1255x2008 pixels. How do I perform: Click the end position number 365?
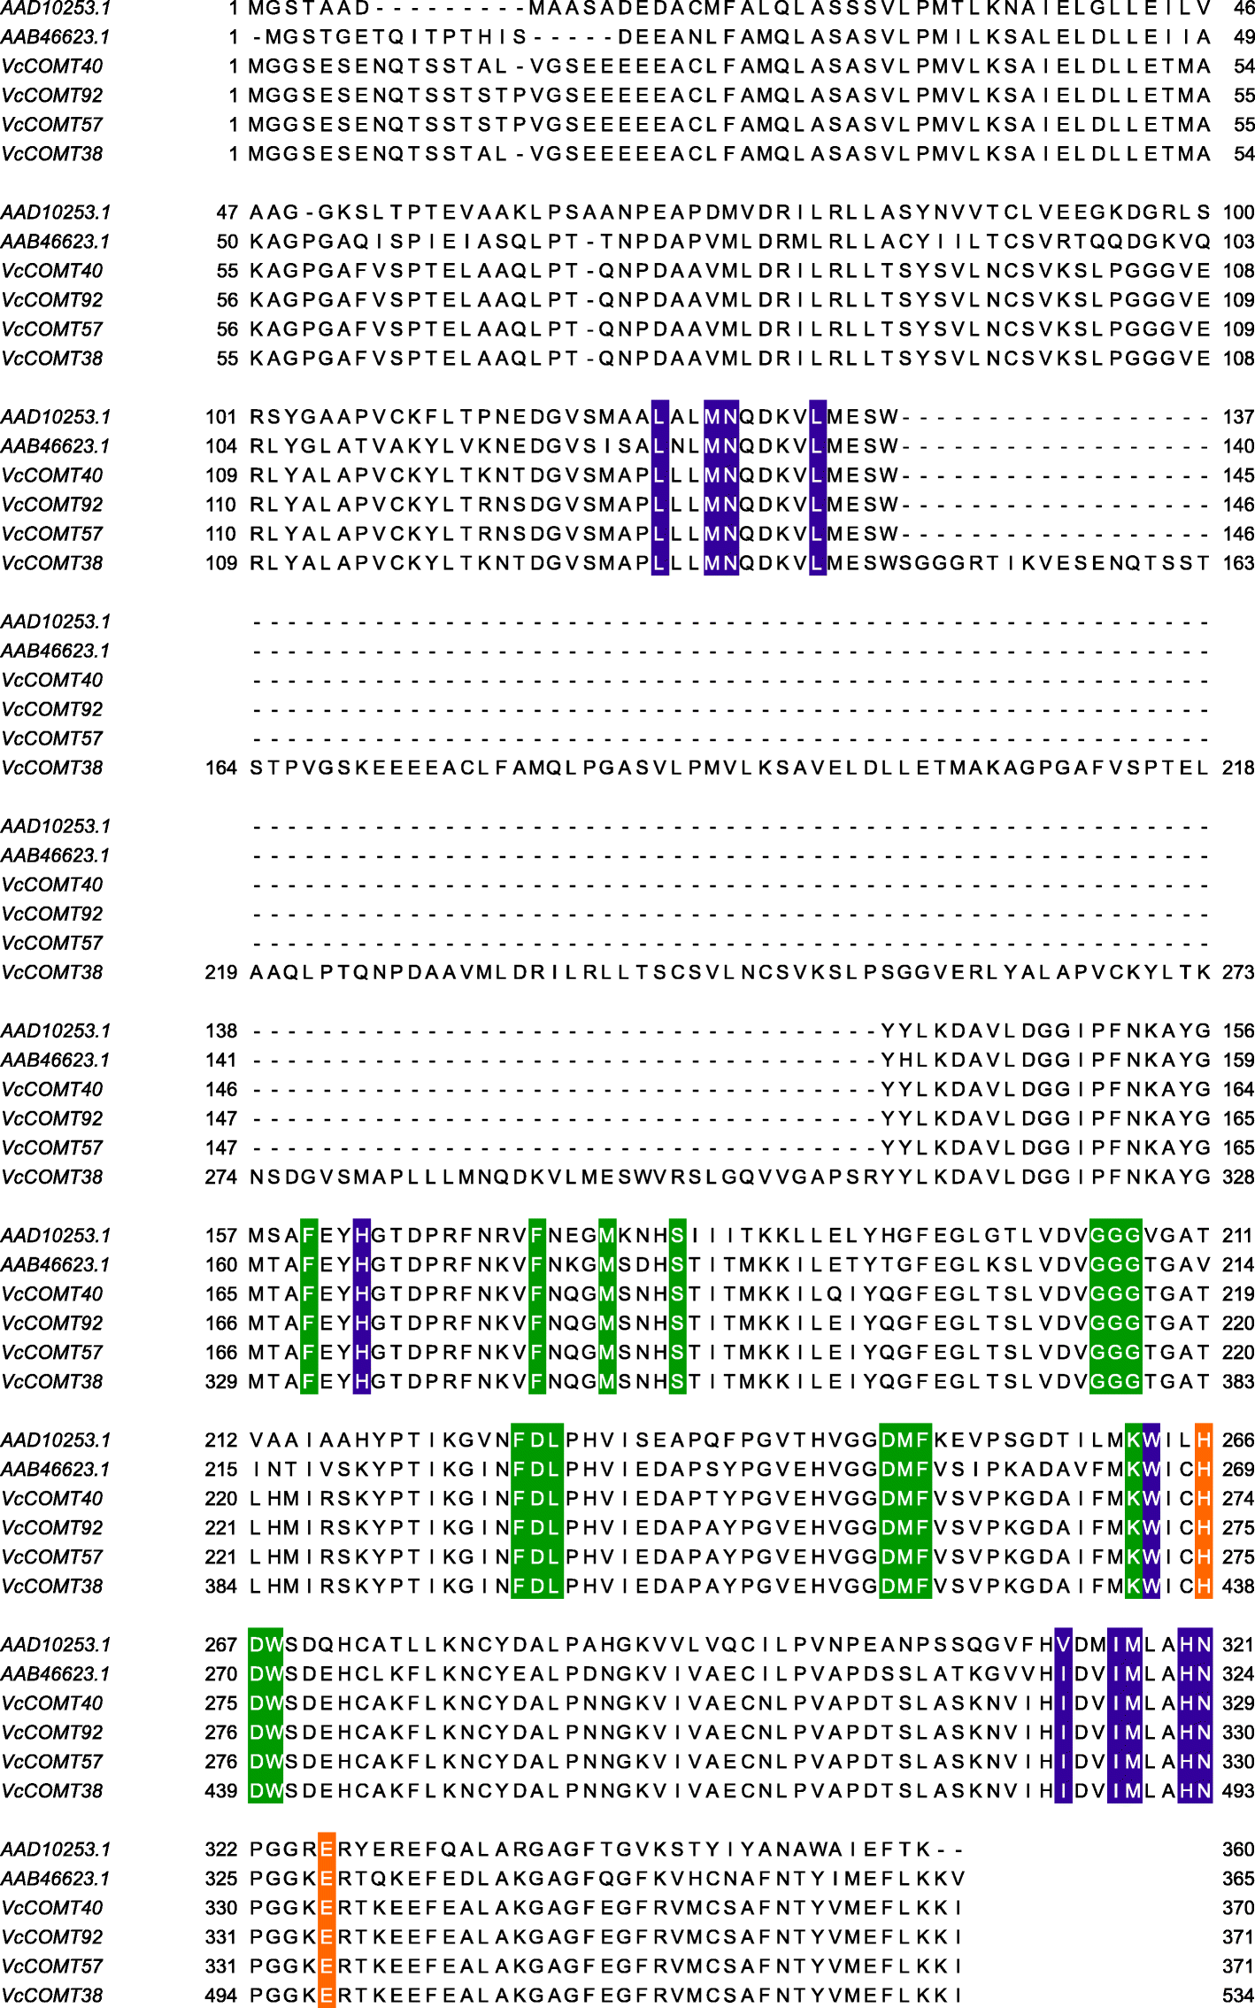(1238, 1878)
